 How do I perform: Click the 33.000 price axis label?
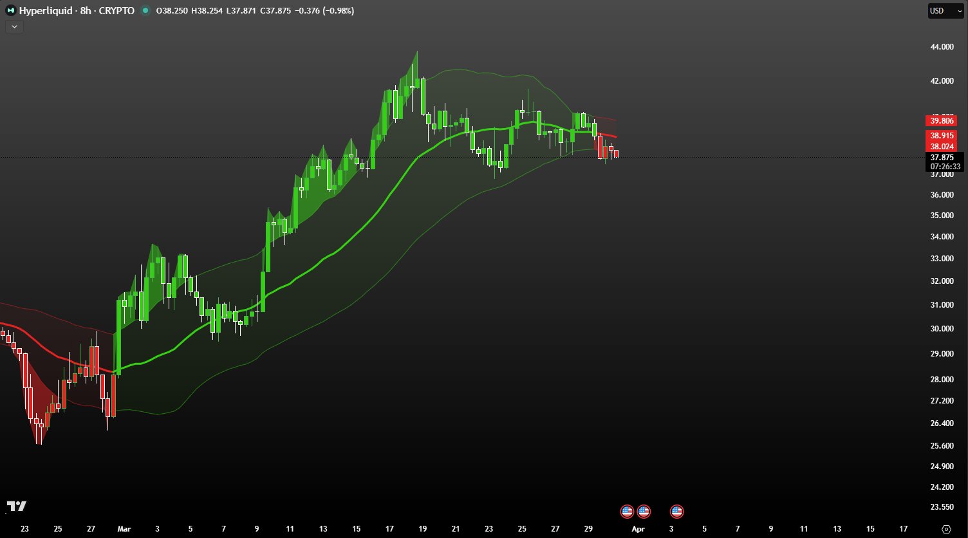click(942, 259)
